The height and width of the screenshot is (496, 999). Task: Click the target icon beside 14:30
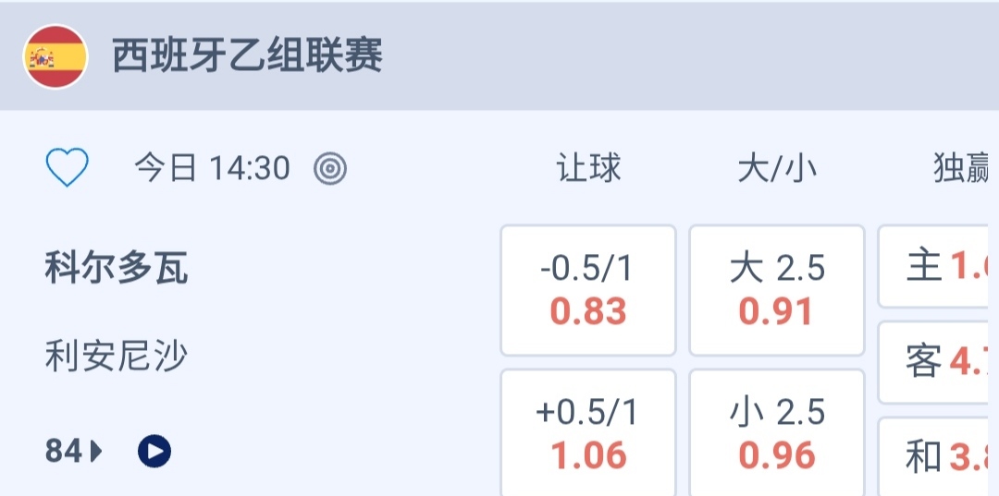(x=329, y=168)
